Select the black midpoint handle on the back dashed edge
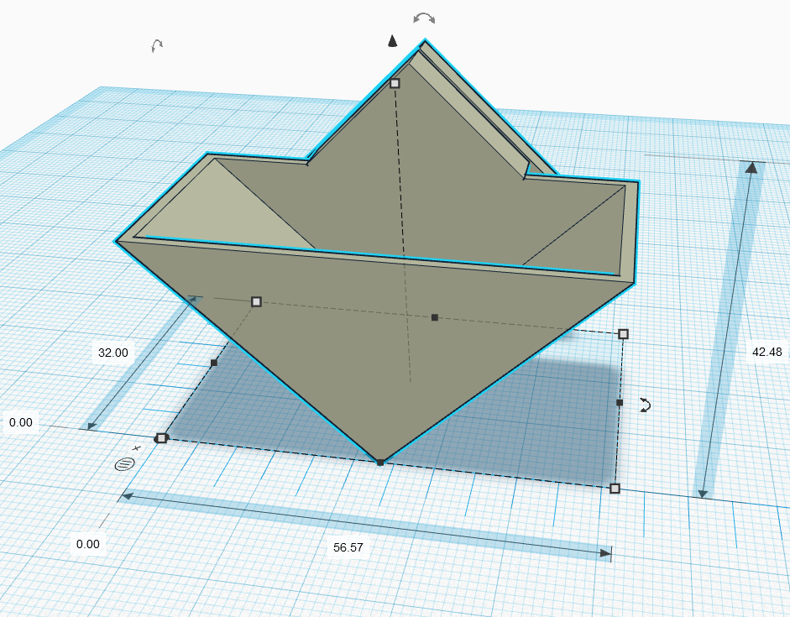 click(x=435, y=317)
